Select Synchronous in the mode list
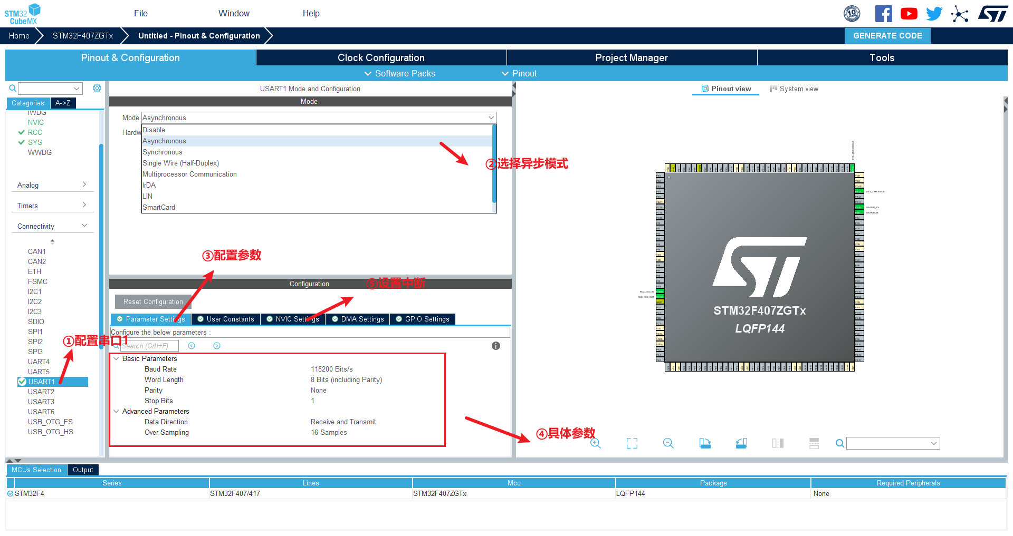1013x536 pixels. point(317,152)
